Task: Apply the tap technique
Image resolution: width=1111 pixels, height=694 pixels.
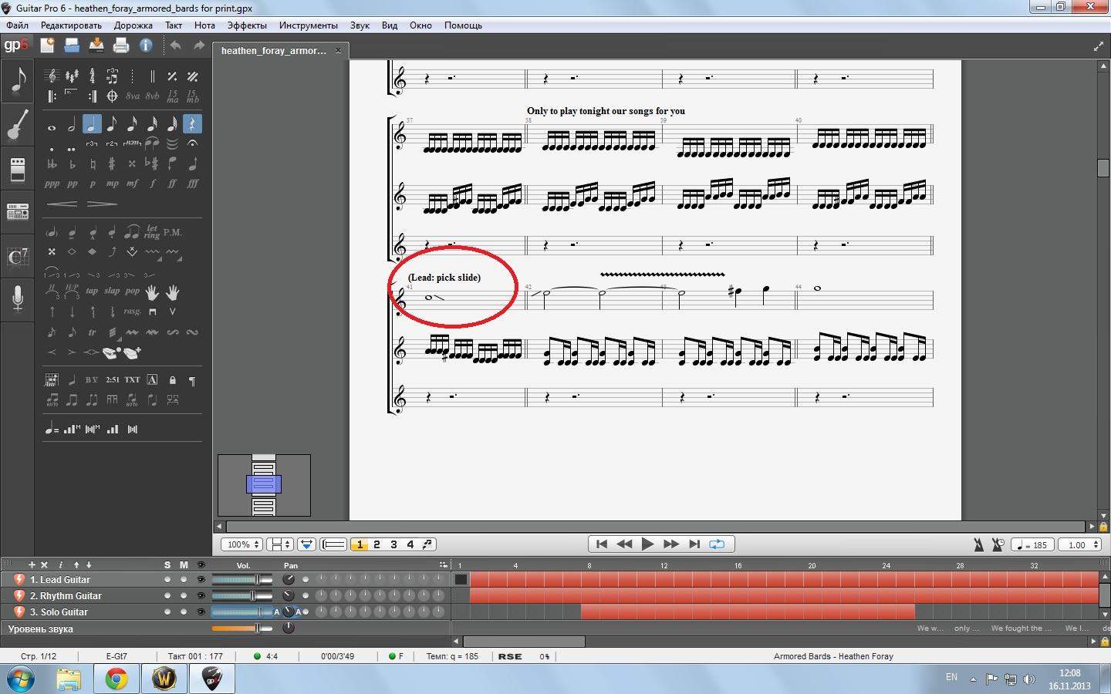Action: click(x=92, y=291)
